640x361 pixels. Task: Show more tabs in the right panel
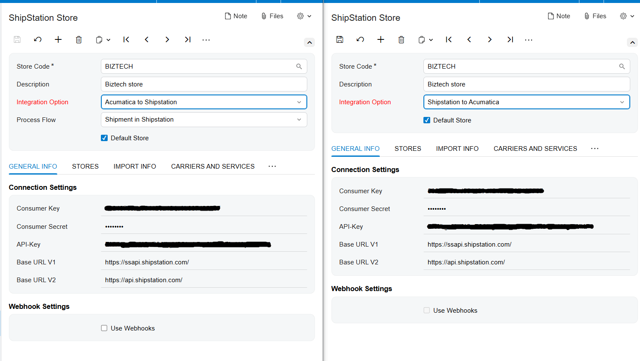pyautogui.click(x=595, y=149)
